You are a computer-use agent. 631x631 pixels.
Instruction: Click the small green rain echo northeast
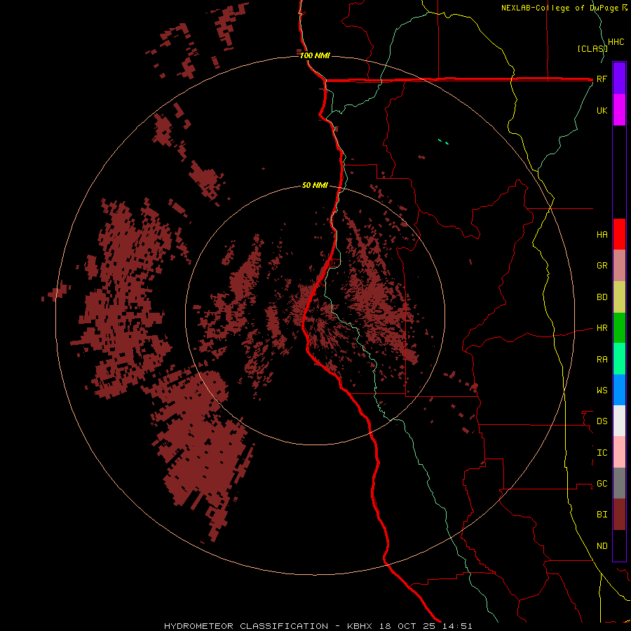444,141
